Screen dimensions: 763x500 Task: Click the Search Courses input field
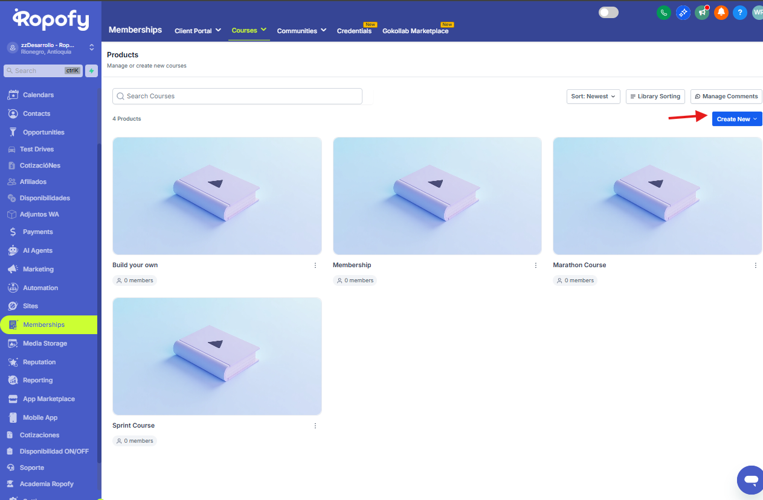pos(237,97)
